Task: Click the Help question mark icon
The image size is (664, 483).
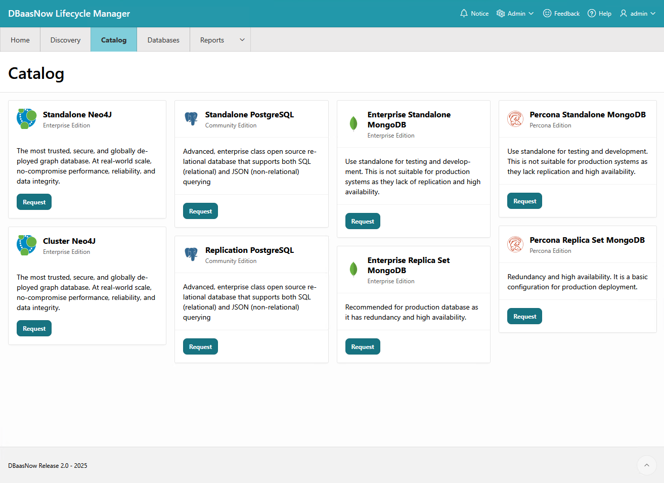Action: [592, 14]
